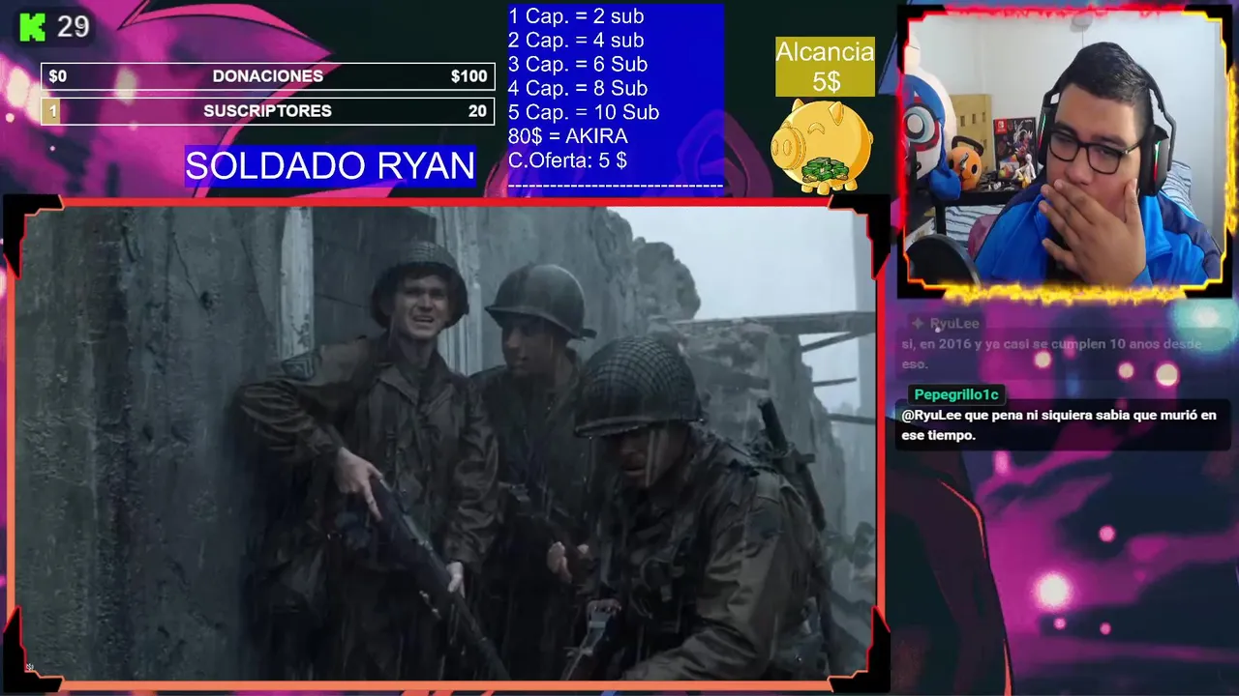The image size is (1239, 696).
Task: Click the current subscriber count 1
Action: click(52, 111)
